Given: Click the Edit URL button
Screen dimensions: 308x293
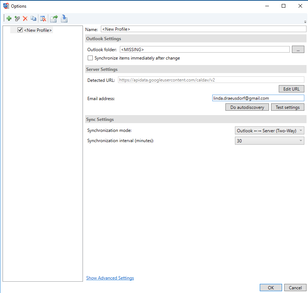Looking at the screenshot, I should point(291,89).
